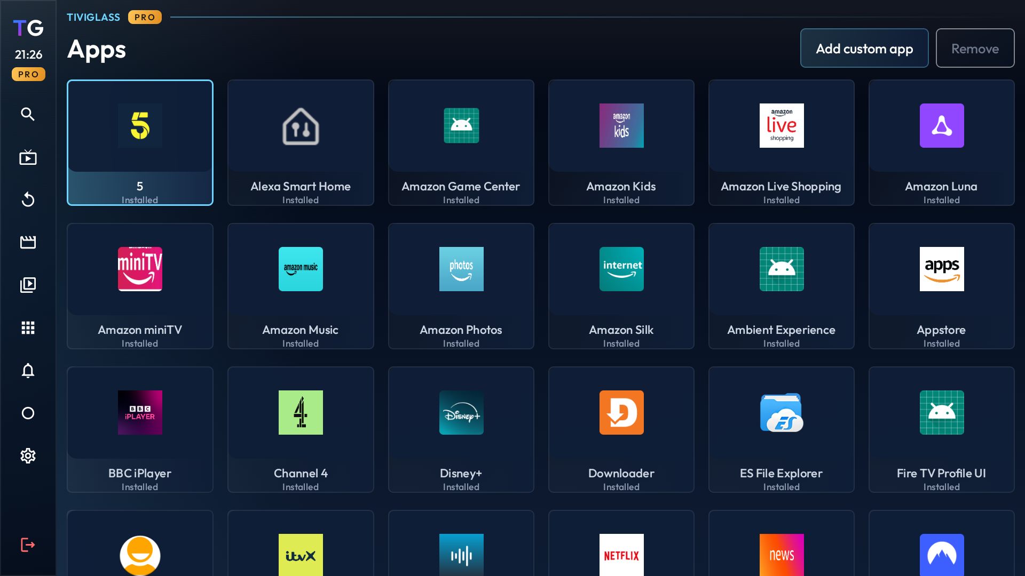Open the Fire TV Profile UI icon
Screen dimensions: 1025x576
[x=942, y=412]
